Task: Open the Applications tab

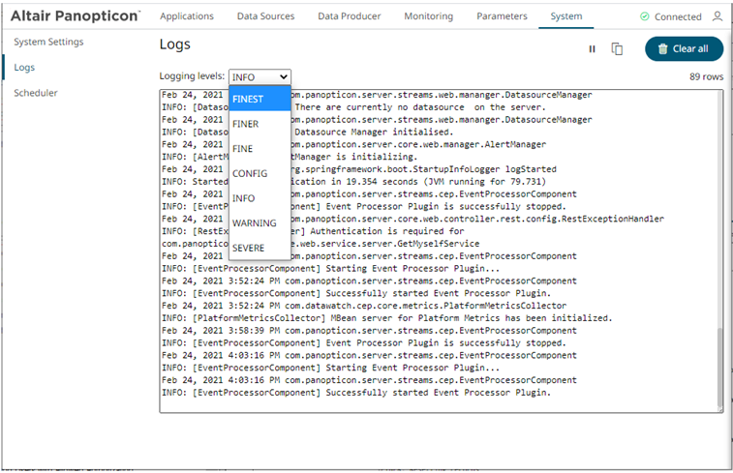Action: click(187, 15)
